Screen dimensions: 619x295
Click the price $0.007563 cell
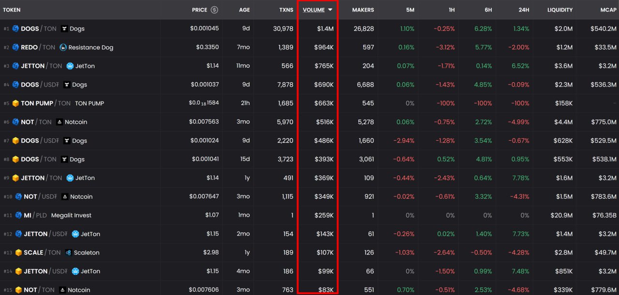click(205, 122)
